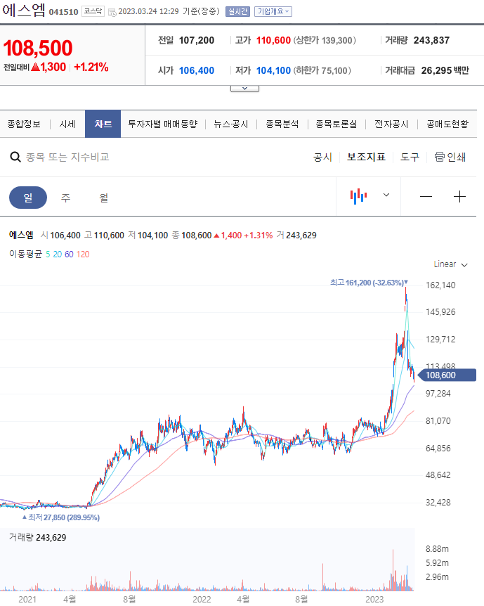Click the 에스엠 stock name heading
The image size is (484, 606).
[x=24, y=10]
